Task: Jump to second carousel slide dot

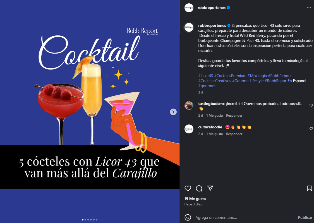Action: coord(85,220)
